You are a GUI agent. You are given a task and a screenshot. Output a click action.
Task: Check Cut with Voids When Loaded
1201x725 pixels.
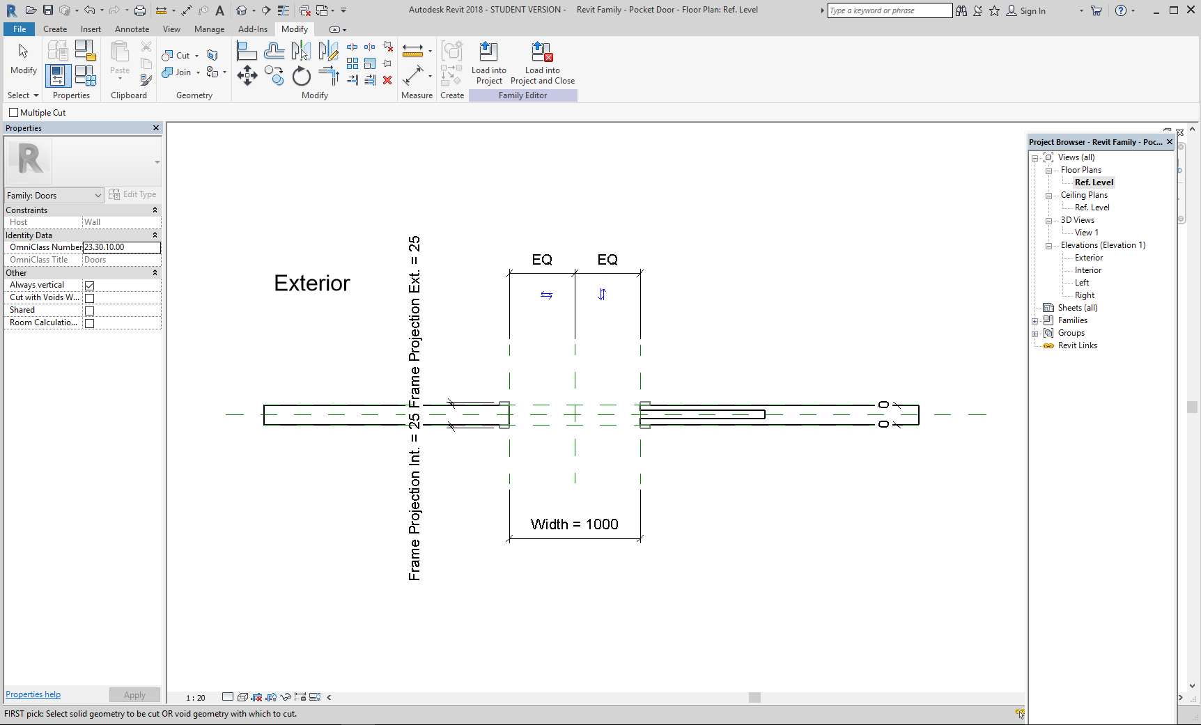pos(89,298)
